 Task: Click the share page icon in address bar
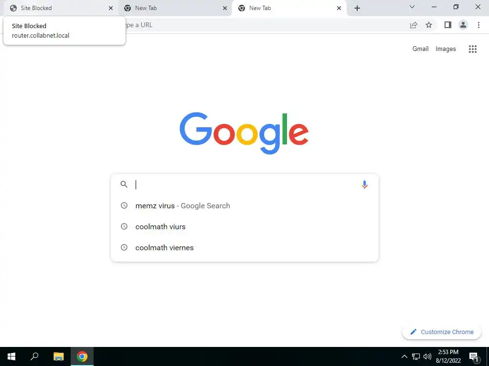[414, 25]
